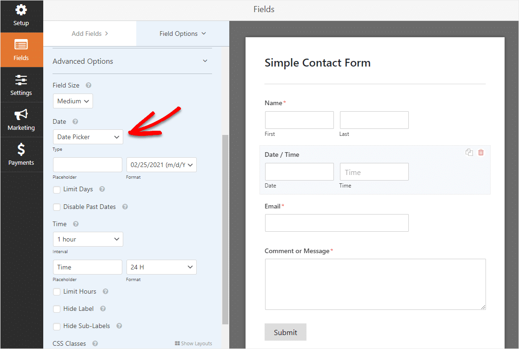Click the Submit button
Screen dimensions: 519x349
285,332
